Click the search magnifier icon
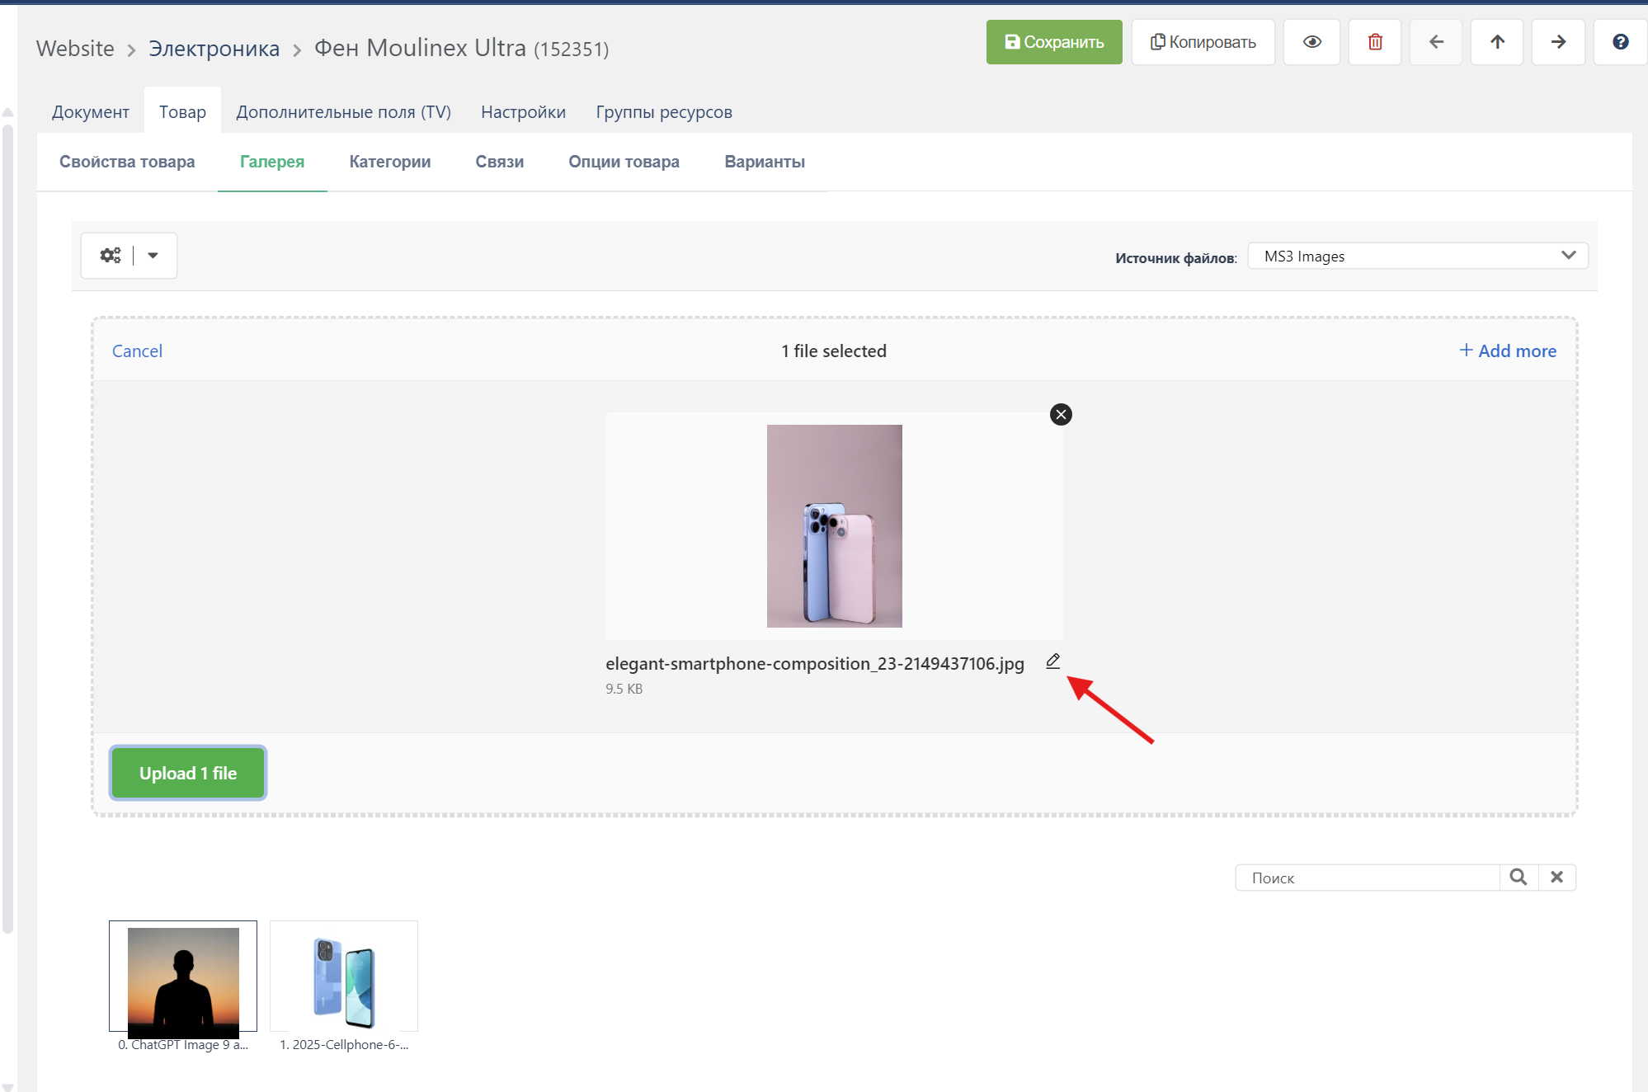Viewport: 1648px width, 1092px height. [x=1519, y=878]
